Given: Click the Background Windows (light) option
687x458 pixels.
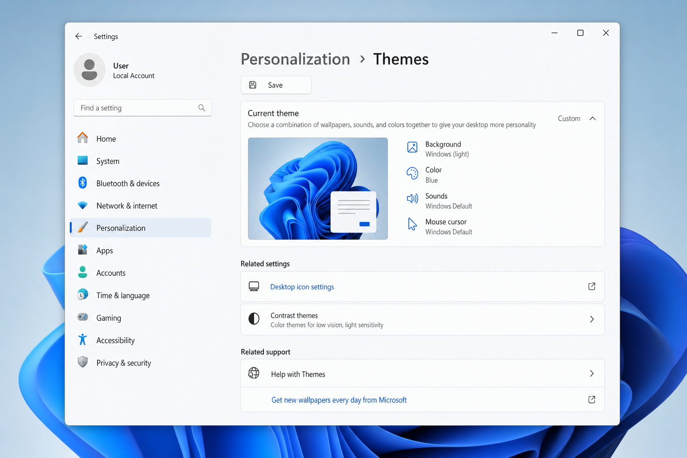Looking at the screenshot, I should 438,149.
